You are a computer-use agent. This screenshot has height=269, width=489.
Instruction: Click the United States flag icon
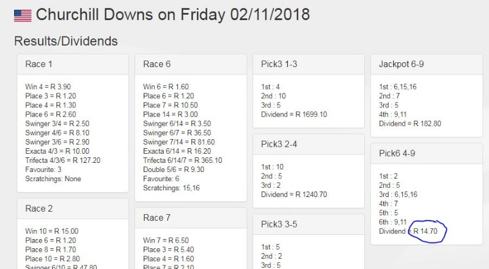(23, 15)
